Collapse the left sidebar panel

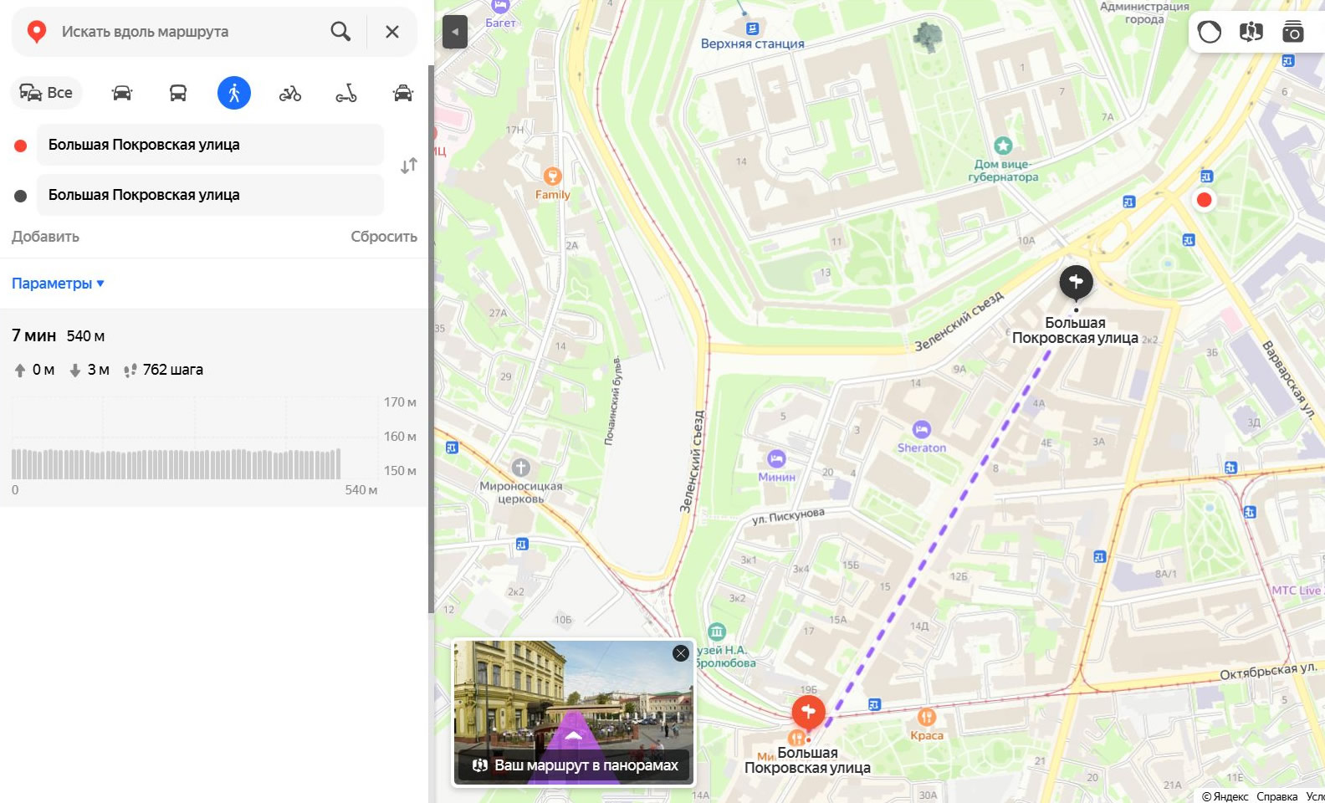(454, 32)
